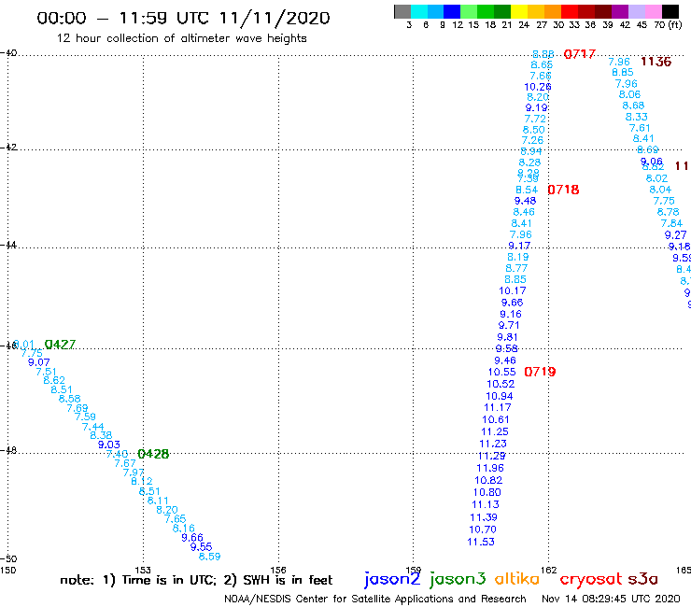Image resolution: width=691 pixels, height=607 pixels.
Task: Click the wave height value 10.94
Action: (500, 396)
